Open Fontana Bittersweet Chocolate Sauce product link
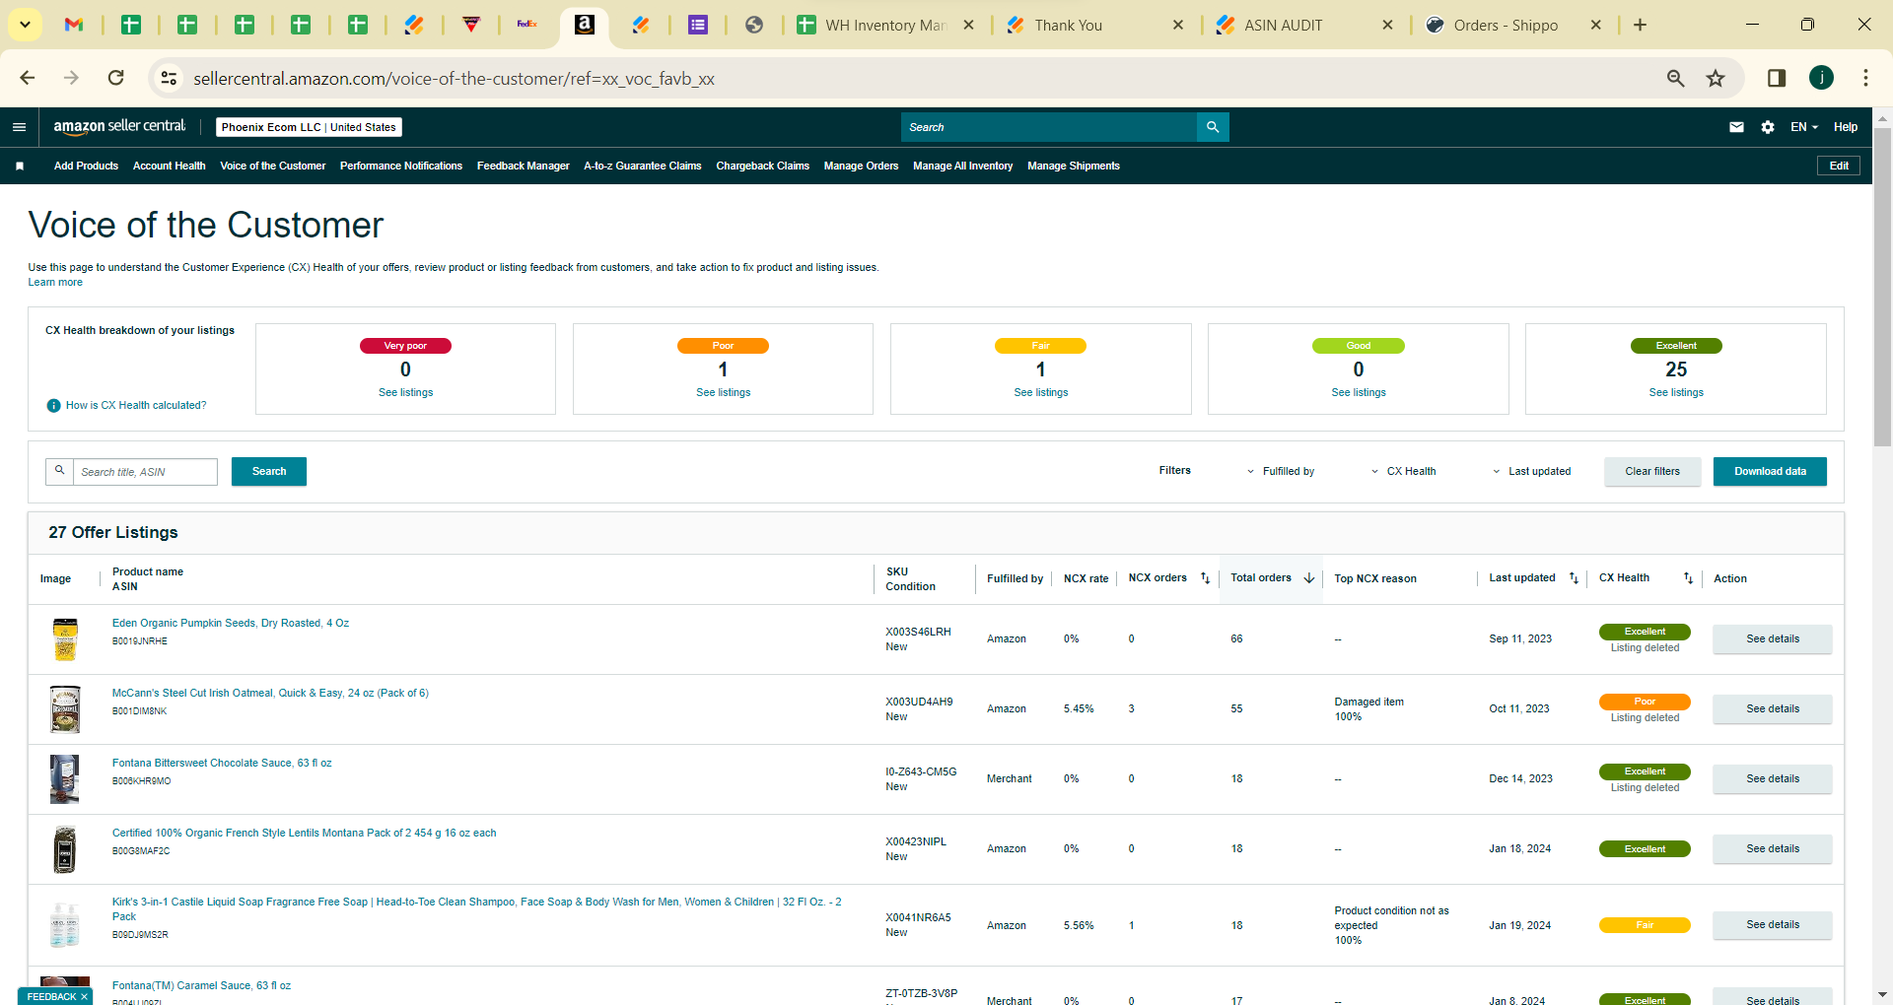This screenshot has width=1893, height=1005. (222, 763)
